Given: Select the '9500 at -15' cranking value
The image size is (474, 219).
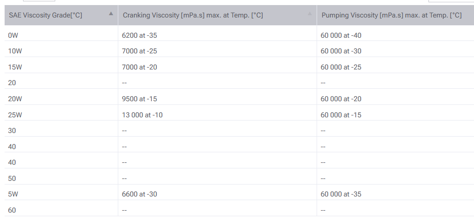Looking at the screenshot, I should tap(139, 99).
